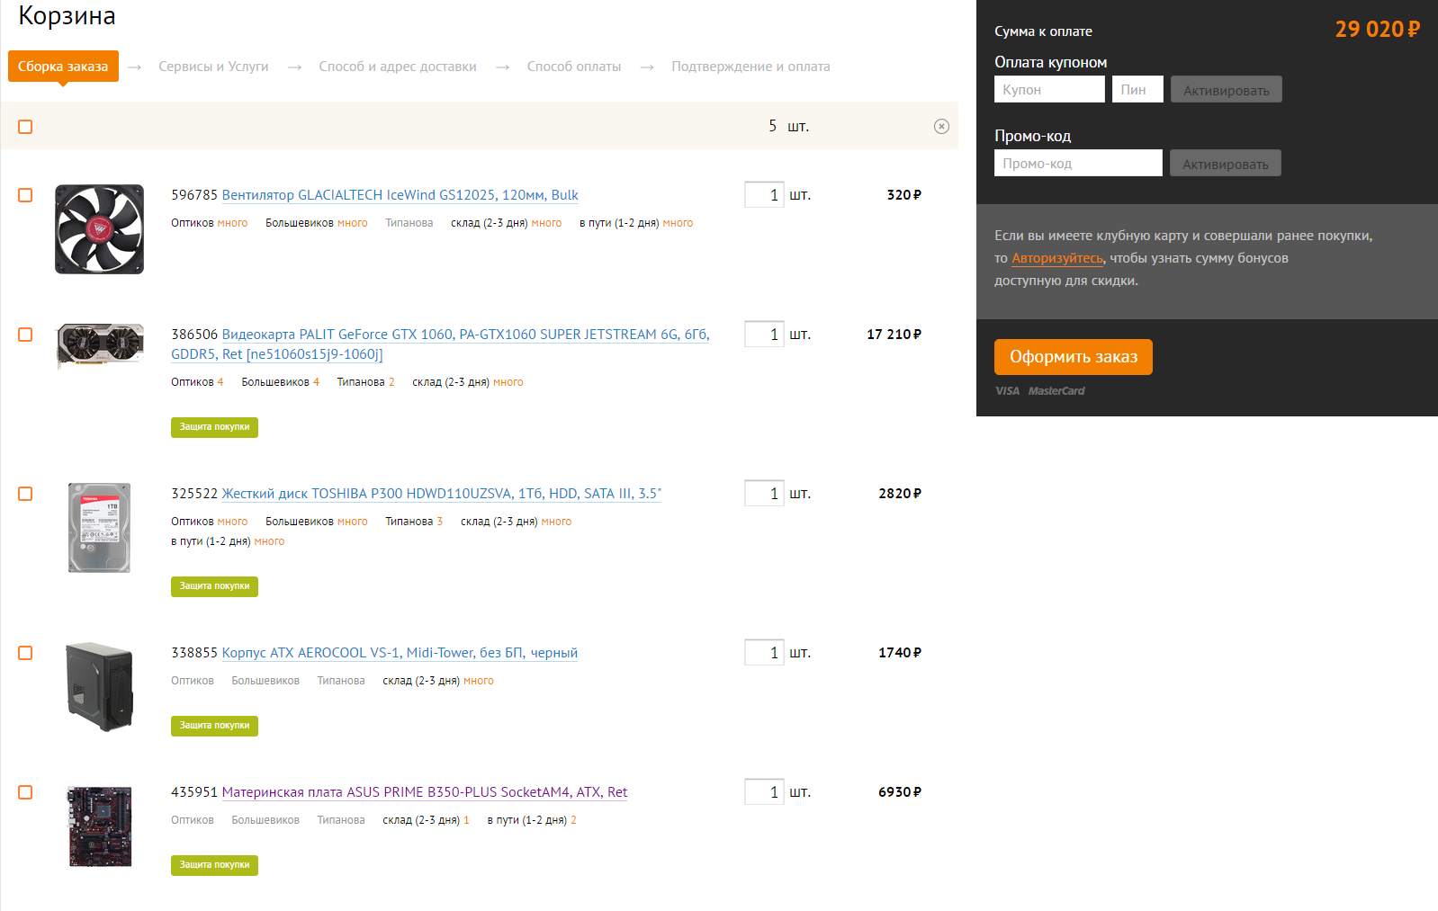Click the fan price '320 ₽'
Screen dimensions: 1438x911
click(x=904, y=195)
